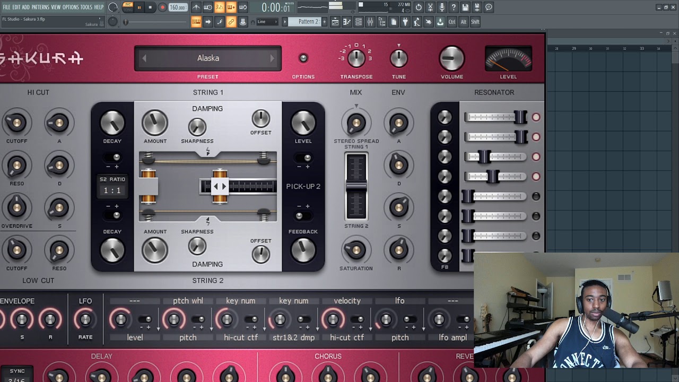Image resolution: width=679 pixels, height=382 pixels.
Task: Toggle the sixth resonator band LED
Action: point(536,216)
